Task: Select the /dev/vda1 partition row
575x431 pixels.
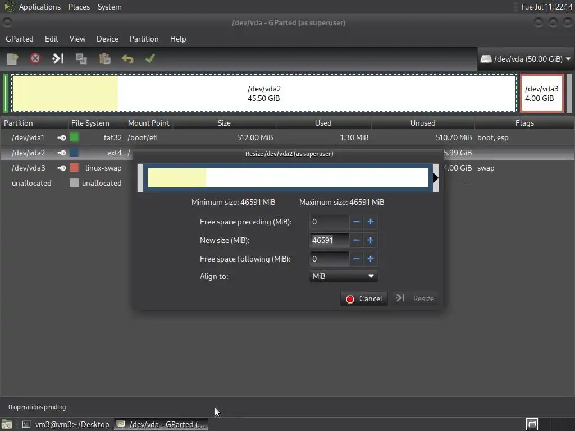Action: [287, 138]
